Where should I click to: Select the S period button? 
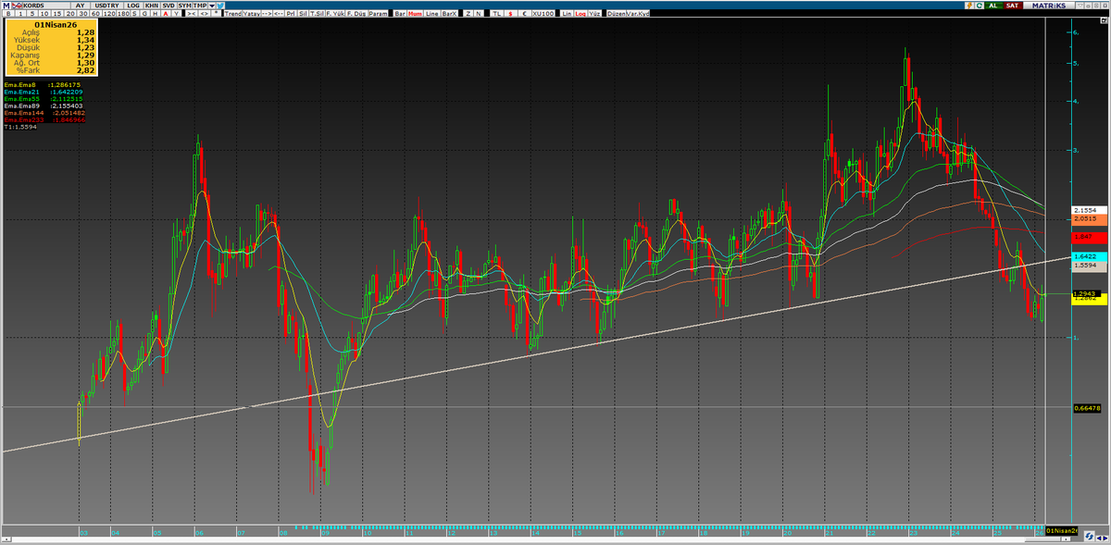point(134,14)
